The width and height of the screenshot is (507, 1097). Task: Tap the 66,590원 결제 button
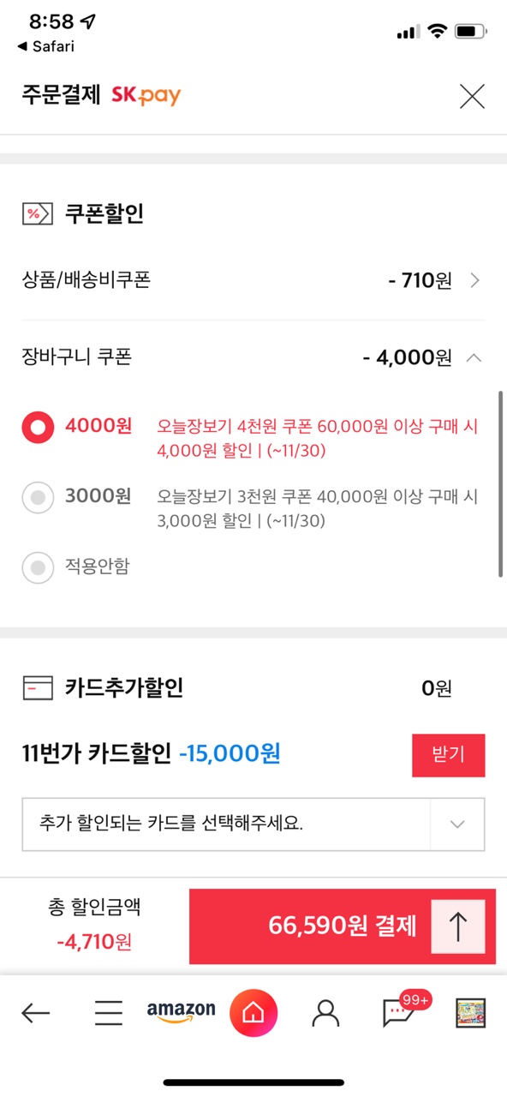[x=343, y=926]
